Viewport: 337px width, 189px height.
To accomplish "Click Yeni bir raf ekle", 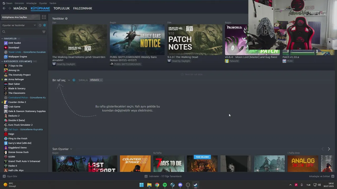I will tap(192, 74).
